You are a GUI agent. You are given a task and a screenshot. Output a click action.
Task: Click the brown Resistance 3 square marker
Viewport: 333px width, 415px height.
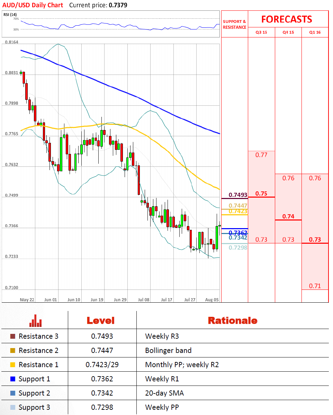(x=13, y=336)
